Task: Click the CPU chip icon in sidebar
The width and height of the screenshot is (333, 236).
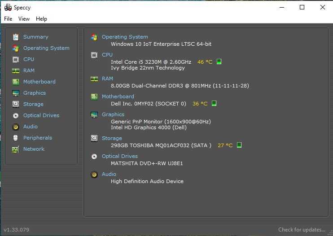Action: pos(16,59)
